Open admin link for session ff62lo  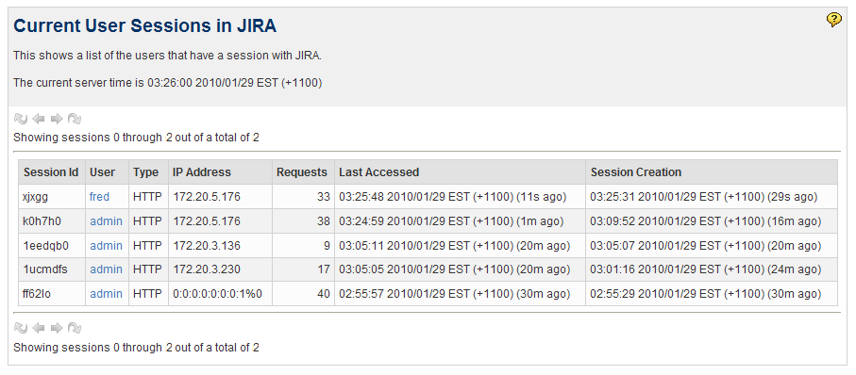click(x=106, y=294)
